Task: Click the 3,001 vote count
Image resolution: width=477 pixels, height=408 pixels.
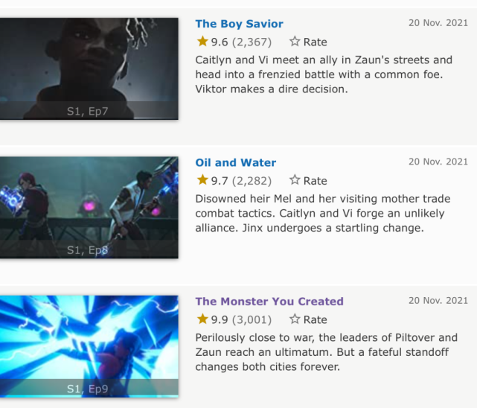Action: point(252,319)
